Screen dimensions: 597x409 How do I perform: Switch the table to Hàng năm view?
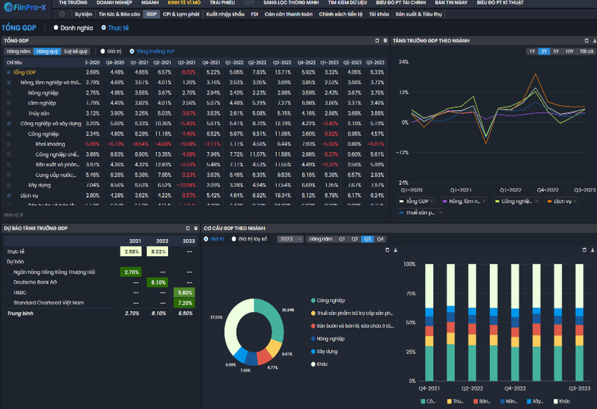coord(18,51)
